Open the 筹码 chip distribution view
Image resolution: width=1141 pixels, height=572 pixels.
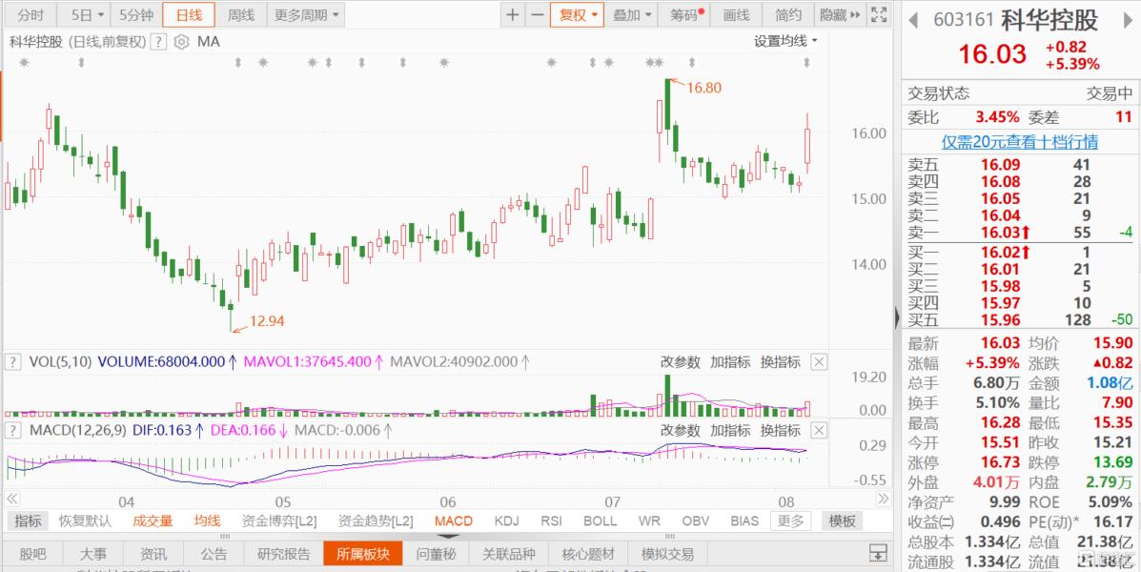pyautogui.click(x=684, y=14)
